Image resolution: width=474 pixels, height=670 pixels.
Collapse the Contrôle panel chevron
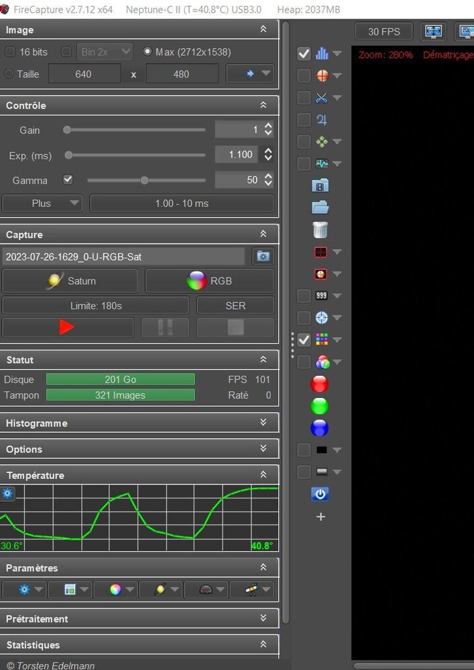pyautogui.click(x=263, y=105)
